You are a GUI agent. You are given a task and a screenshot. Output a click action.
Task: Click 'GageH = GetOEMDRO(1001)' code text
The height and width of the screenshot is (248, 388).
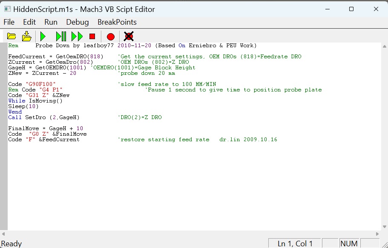[x=47, y=68]
